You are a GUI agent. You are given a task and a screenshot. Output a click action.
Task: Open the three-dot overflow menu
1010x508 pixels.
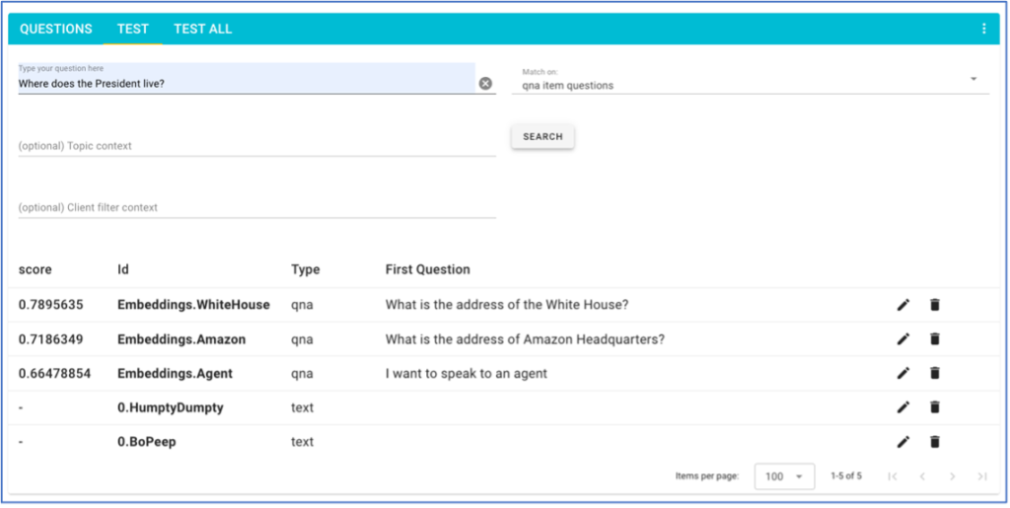[983, 29]
